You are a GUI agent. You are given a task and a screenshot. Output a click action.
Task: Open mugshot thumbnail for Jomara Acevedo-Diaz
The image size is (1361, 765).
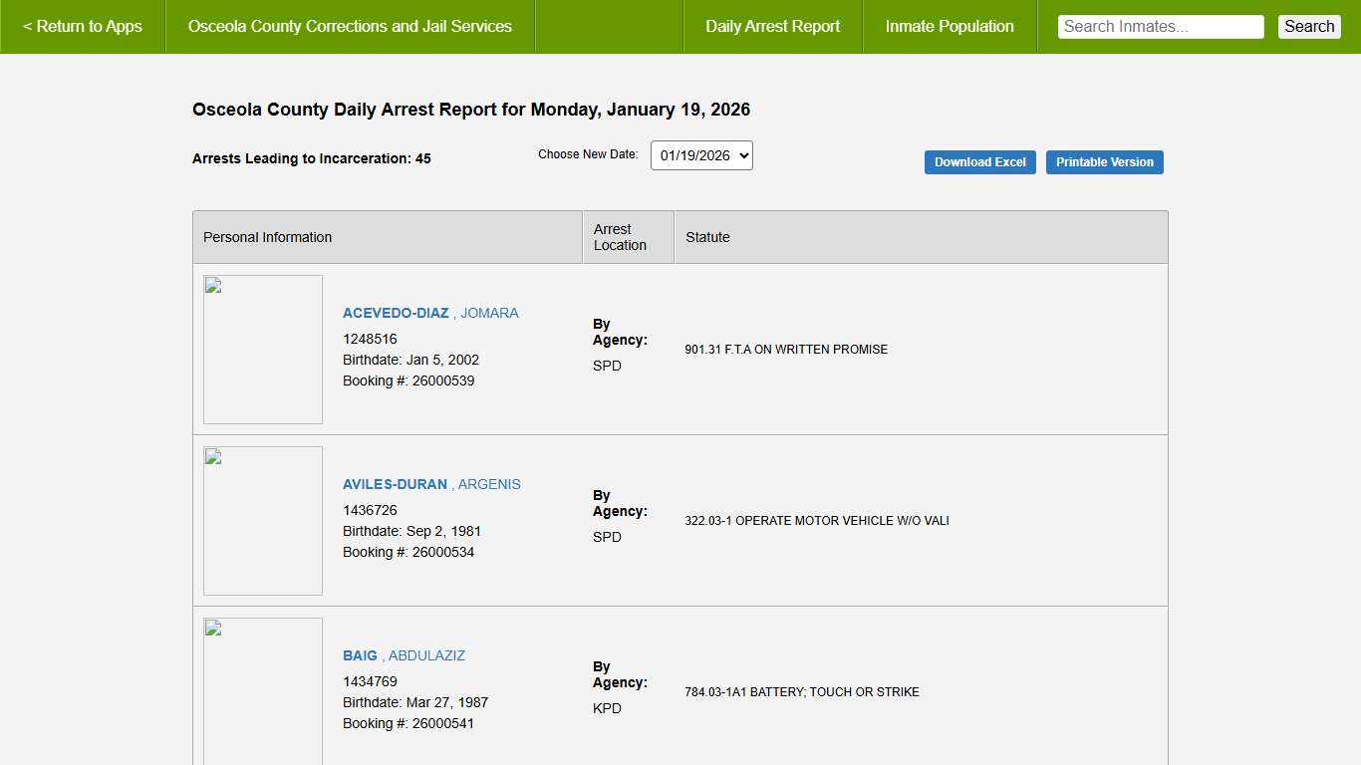[x=263, y=350]
